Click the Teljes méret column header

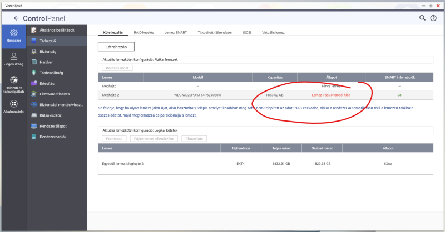(x=281, y=148)
